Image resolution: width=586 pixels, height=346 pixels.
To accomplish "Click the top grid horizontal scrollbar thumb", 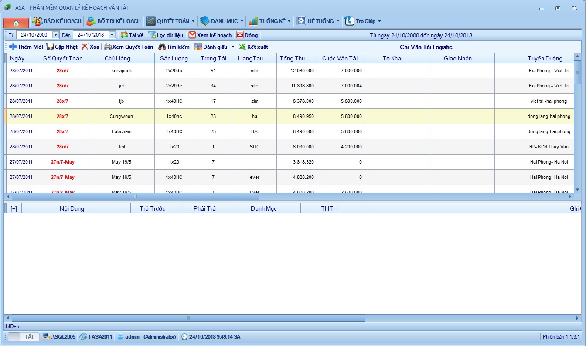I will [135, 197].
